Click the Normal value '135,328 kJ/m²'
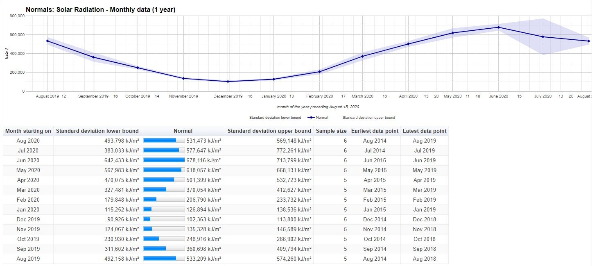Screen dimensions: 592x266 click(204, 229)
